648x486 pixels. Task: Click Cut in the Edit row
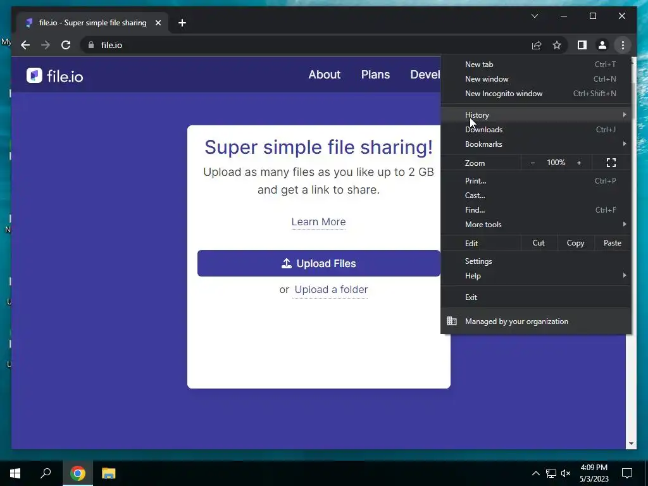pyautogui.click(x=539, y=243)
